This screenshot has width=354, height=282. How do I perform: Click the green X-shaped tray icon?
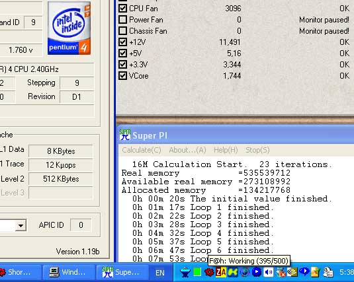point(233,272)
